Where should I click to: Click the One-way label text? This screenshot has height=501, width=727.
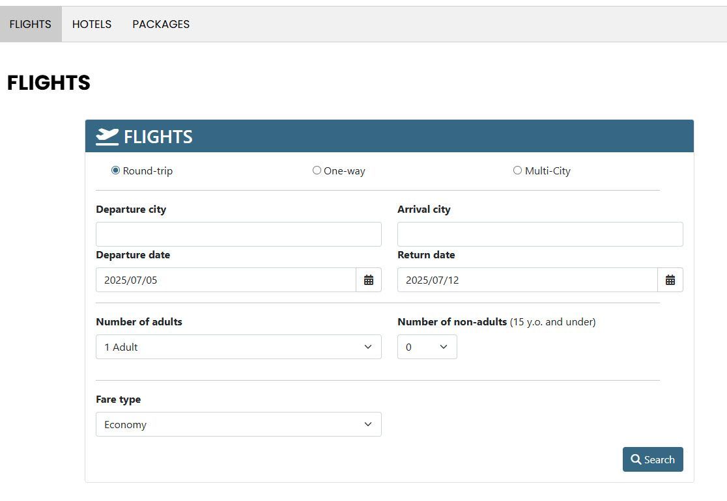(x=345, y=171)
